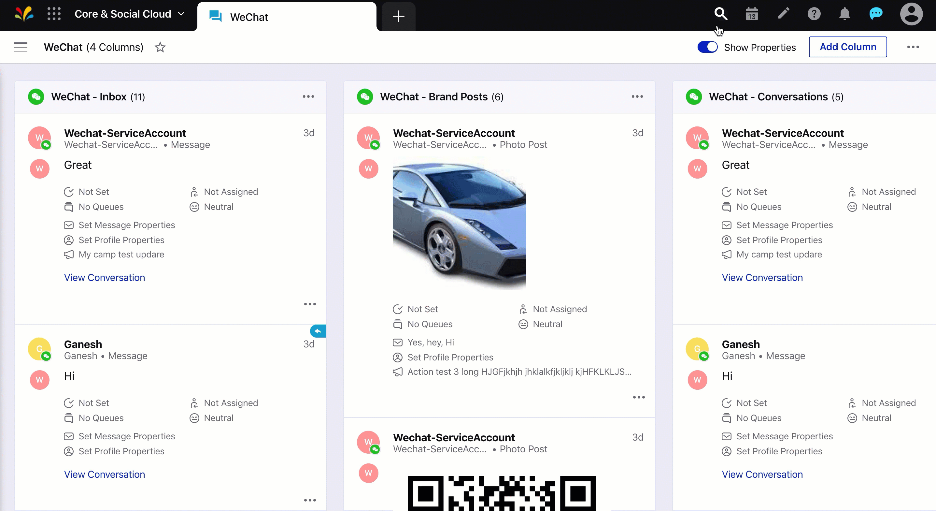Click the pencil compose icon

coord(783,14)
